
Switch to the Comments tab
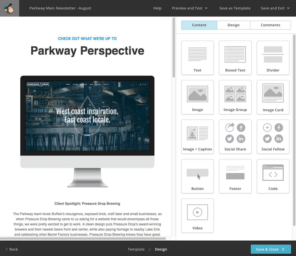click(270, 25)
